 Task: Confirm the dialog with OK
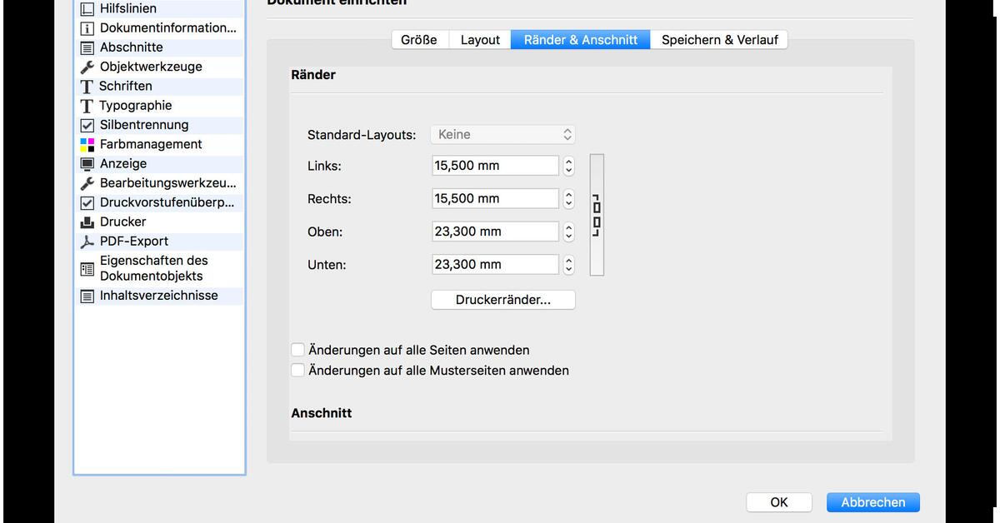778,502
